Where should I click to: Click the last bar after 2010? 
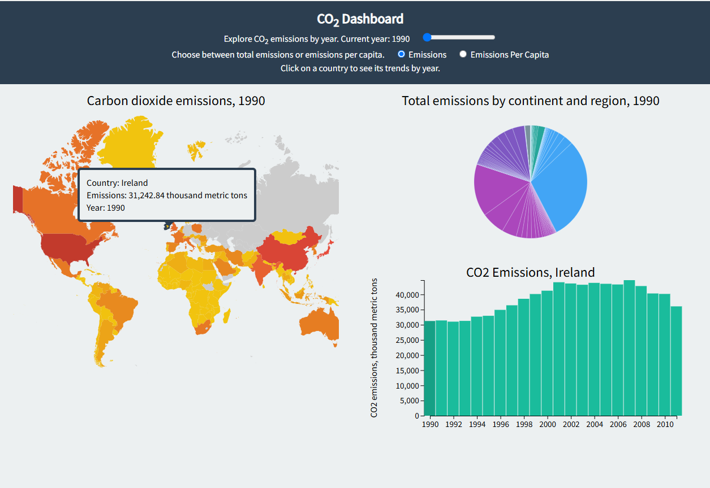[676, 361]
